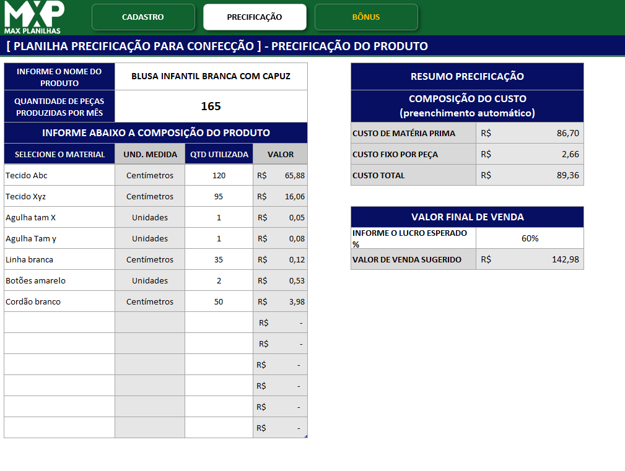Select the Linha branca material entry
The image size is (625, 471).
tap(59, 259)
